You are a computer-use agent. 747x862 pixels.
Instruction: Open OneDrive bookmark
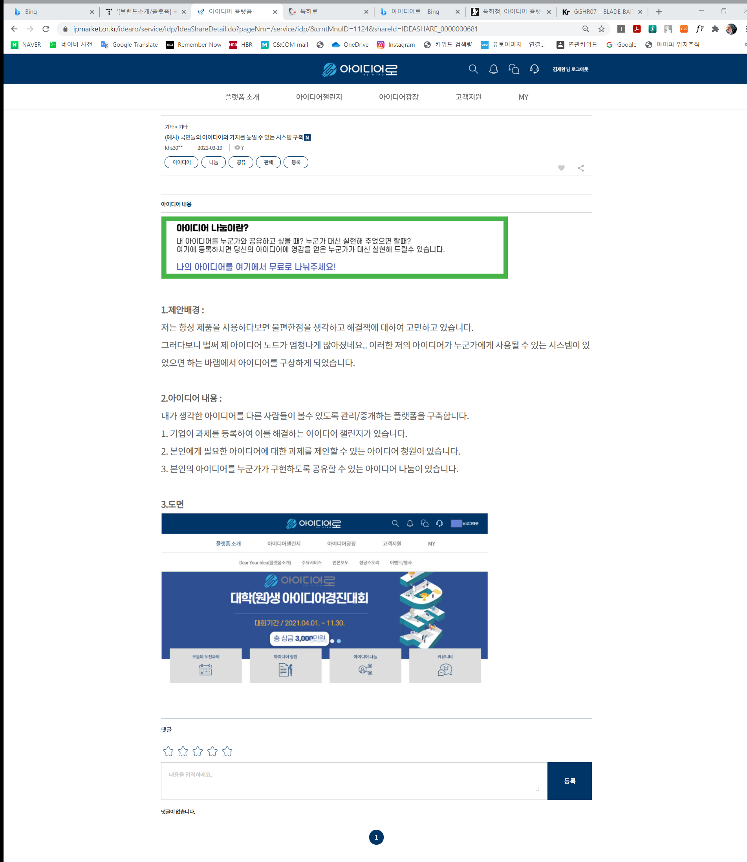(x=350, y=45)
